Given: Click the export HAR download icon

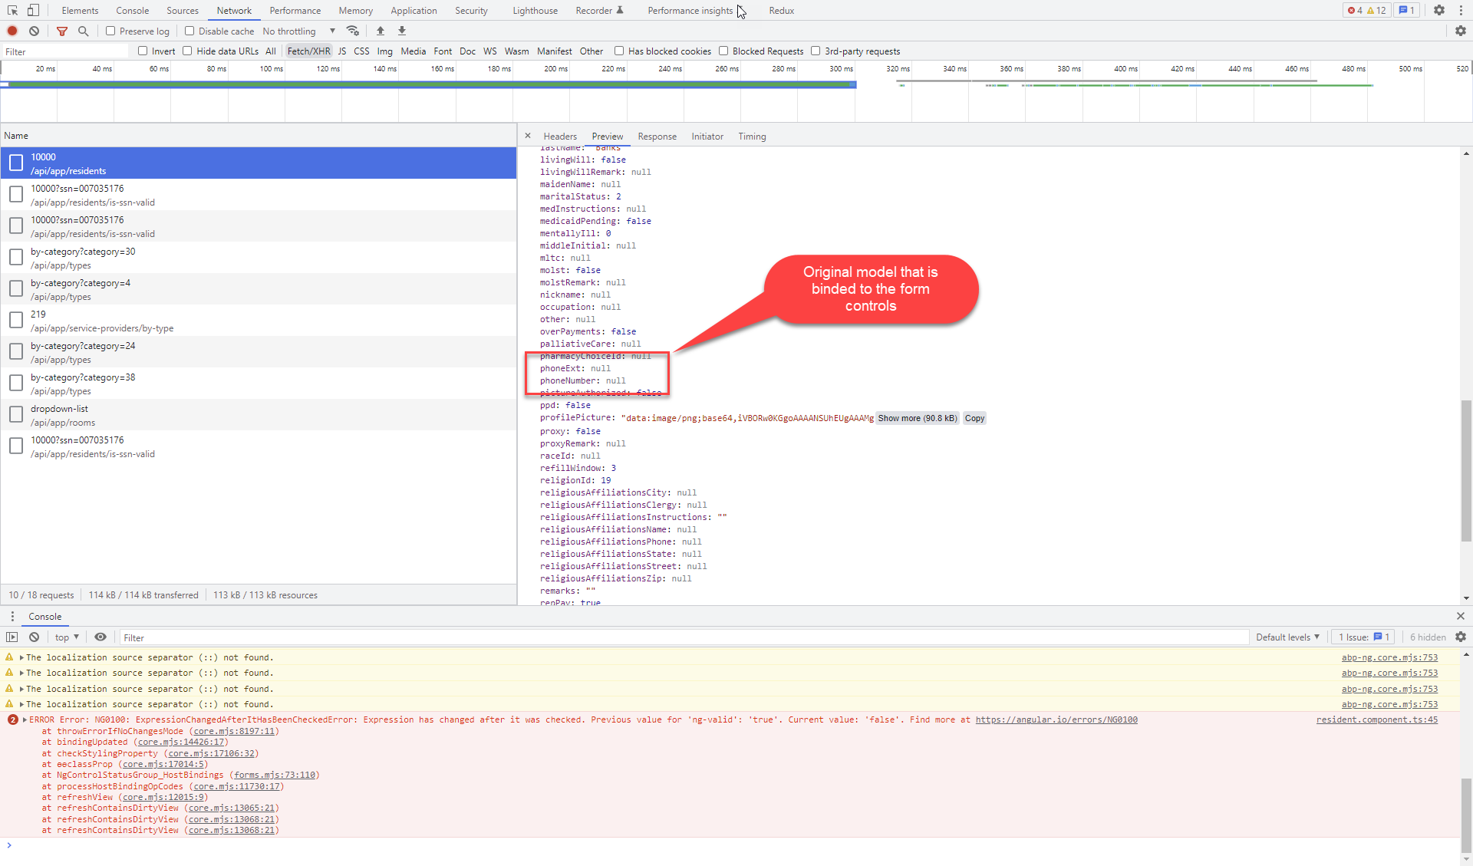Looking at the screenshot, I should point(402,31).
